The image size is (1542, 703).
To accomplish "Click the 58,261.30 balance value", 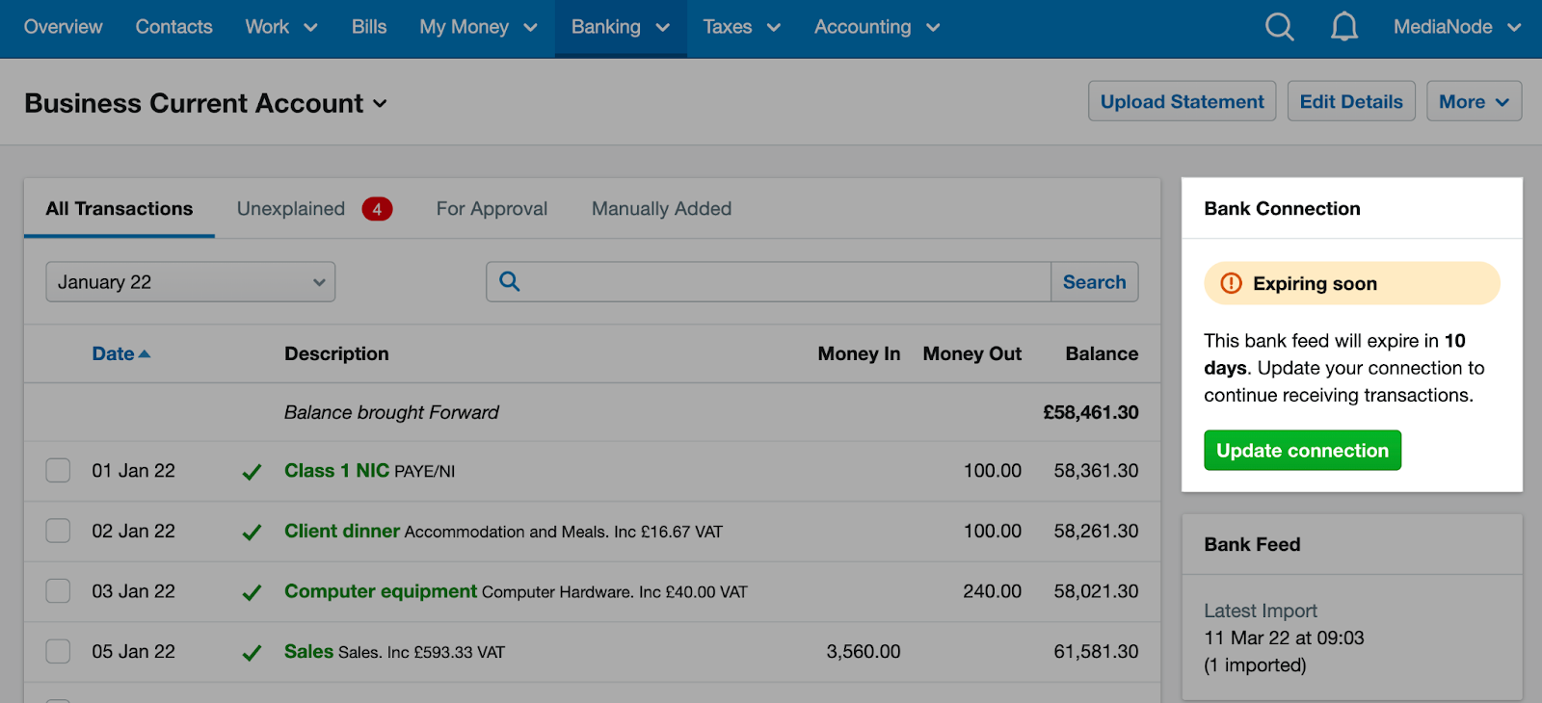I will 1096,531.
